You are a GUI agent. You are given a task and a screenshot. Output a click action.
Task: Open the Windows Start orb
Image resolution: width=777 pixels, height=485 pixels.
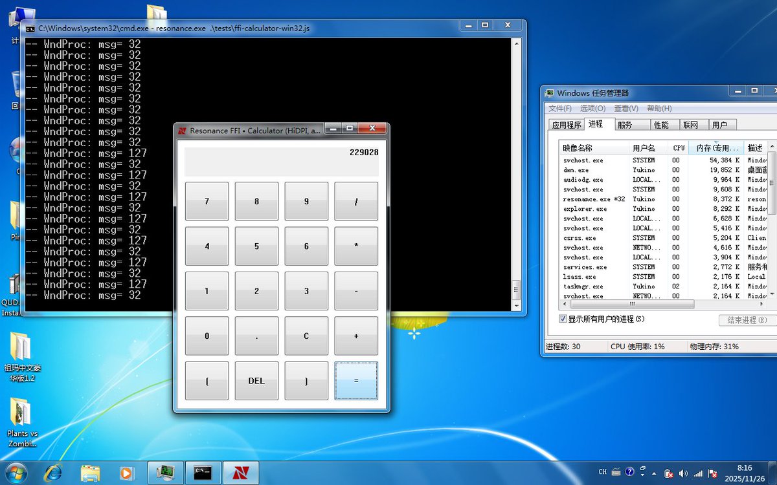coord(16,473)
